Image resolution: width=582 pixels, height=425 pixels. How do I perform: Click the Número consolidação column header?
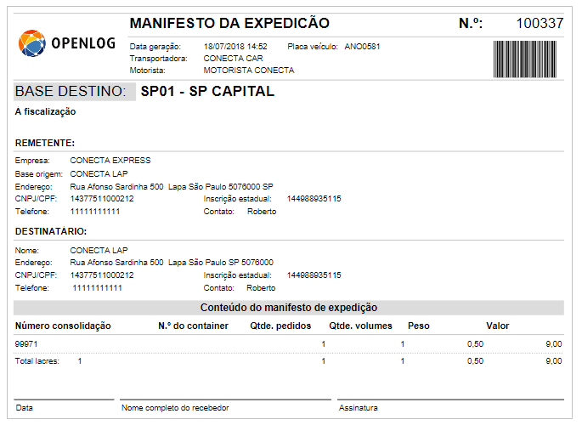click(63, 326)
